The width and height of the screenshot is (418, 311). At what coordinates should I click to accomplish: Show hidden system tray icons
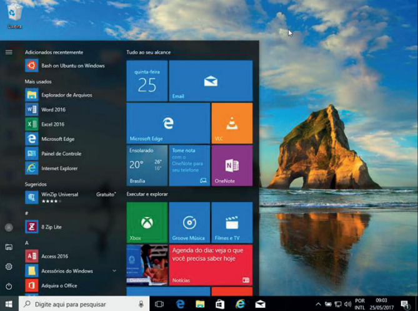[318, 304]
